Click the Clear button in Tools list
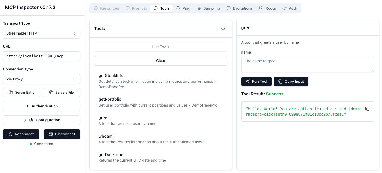This screenshot has width=382, height=173. click(x=161, y=61)
